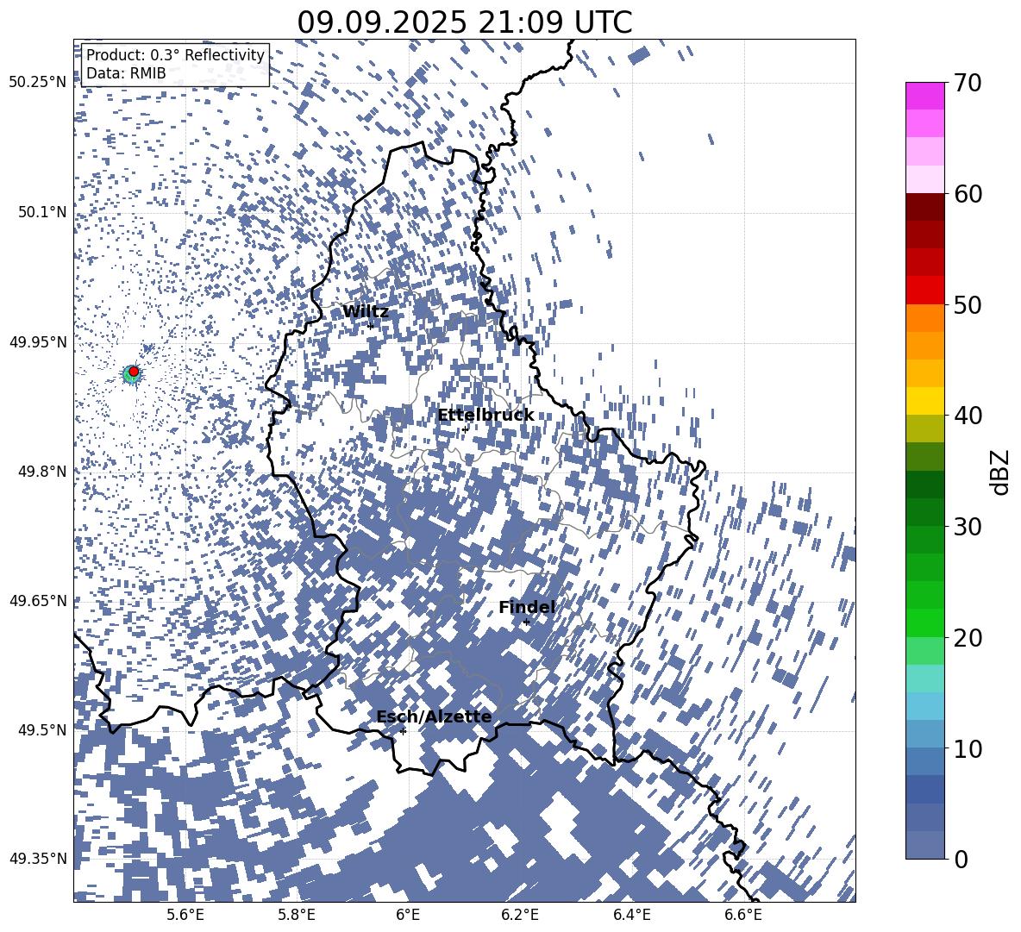This screenshot has height=932, width=1021.
Task: Click the latitude label 49.5°N
Action: (x=41, y=729)
